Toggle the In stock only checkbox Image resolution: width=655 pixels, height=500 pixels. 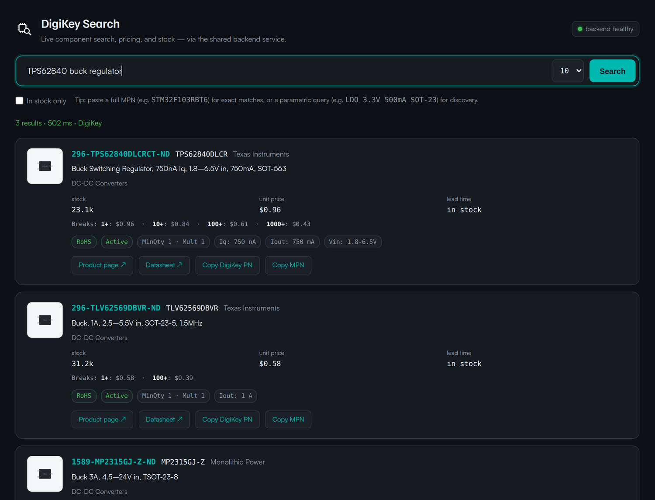[19, 101]
